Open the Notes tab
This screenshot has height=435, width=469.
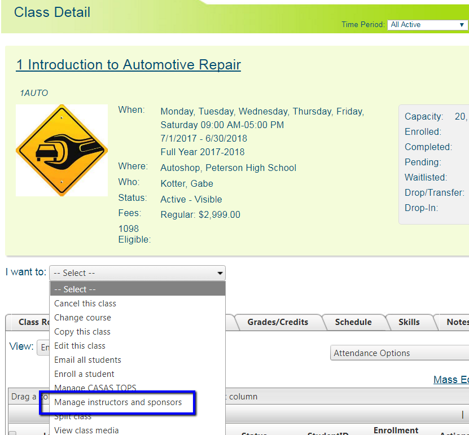tap(456, 322)
